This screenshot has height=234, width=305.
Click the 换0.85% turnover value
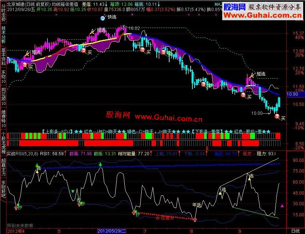214,9
